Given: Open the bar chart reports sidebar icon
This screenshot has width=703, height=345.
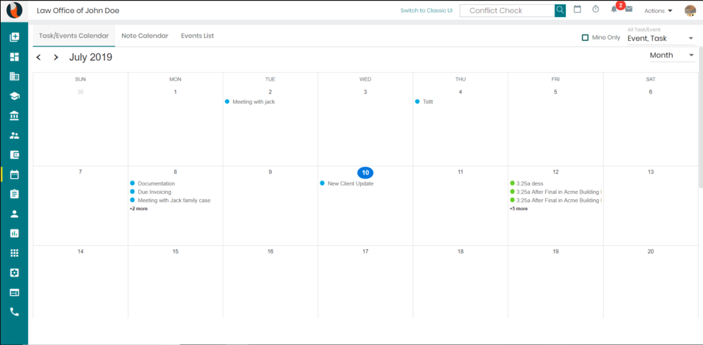Looking at the screenshot, I should (14, 233).
